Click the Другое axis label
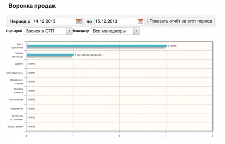This screenshot has height=144, width=225. tap(19, 64)
